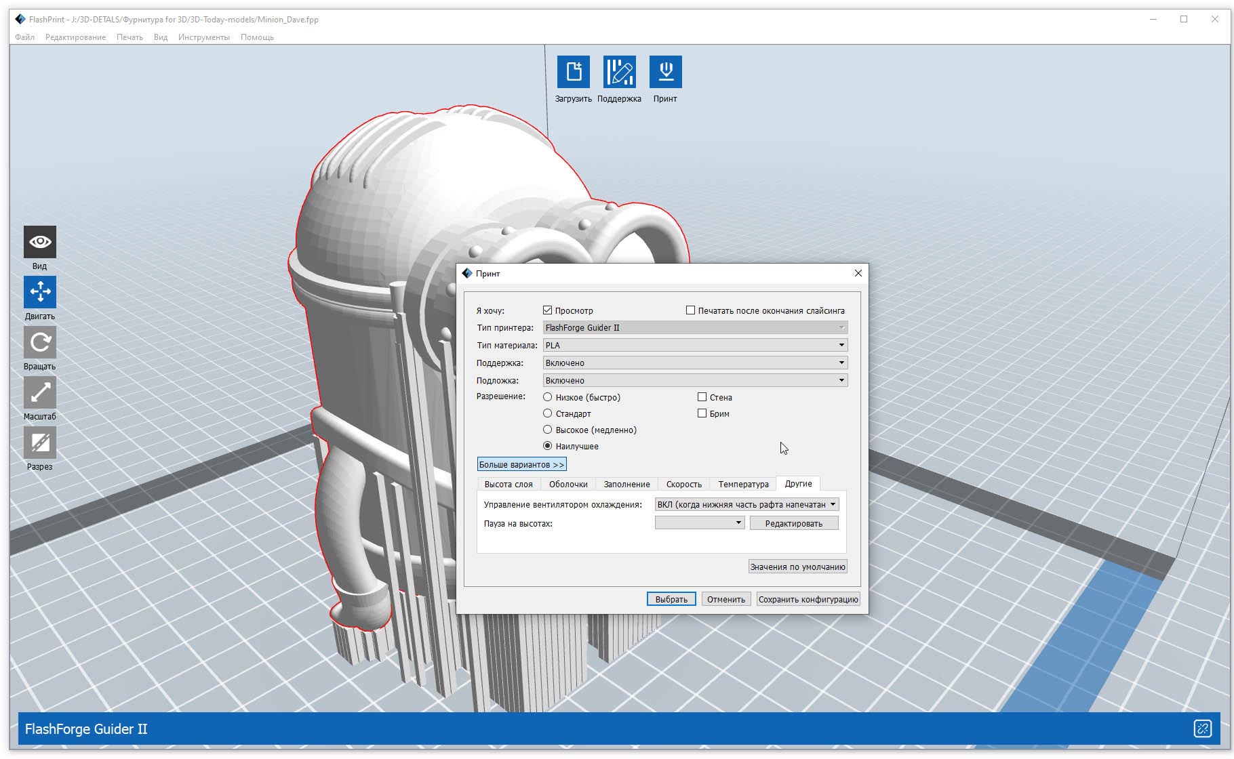1234x759 pixels.
Task: Click Сохранить конфигурацию button
Action: pyautogui.click(x=808, y=599)
